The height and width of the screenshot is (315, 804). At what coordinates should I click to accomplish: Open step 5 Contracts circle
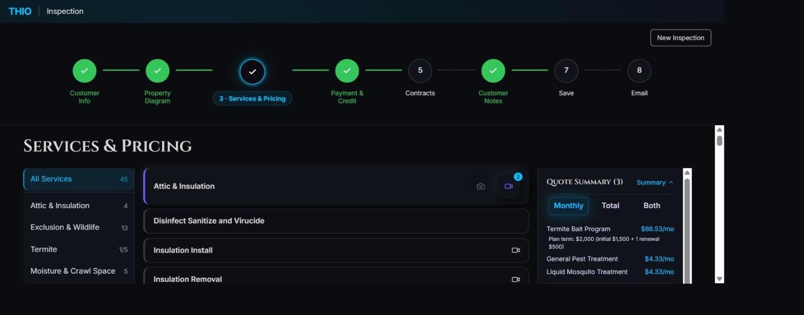(x=420, y=71)
